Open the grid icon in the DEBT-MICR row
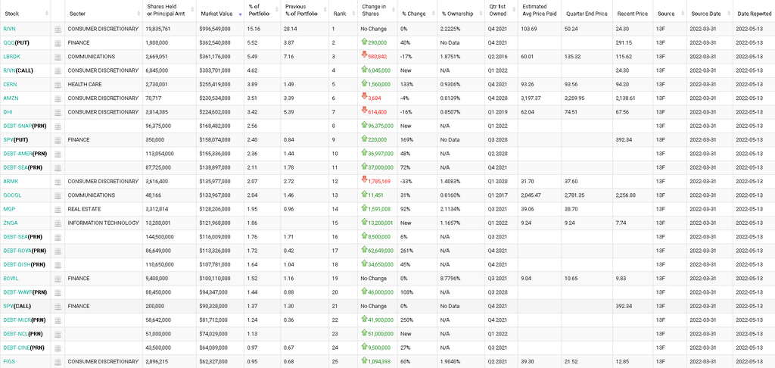Screen dimensions: 775x368 tap(58, 320)
